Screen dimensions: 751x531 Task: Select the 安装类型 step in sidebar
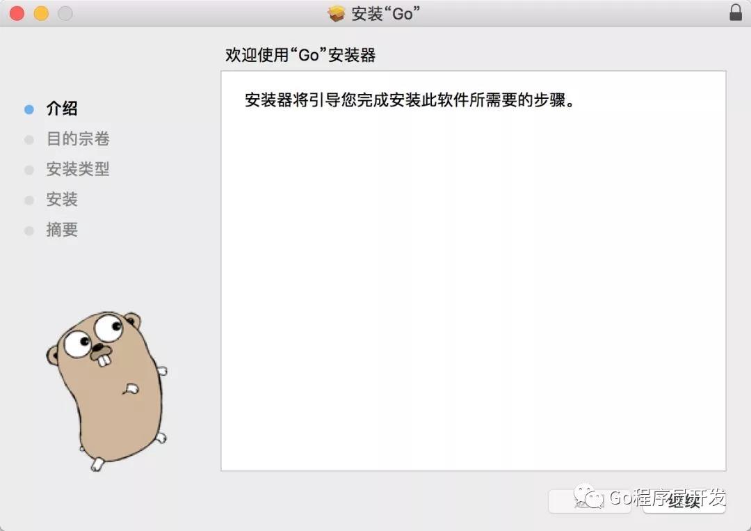click(x=78, y=168)
